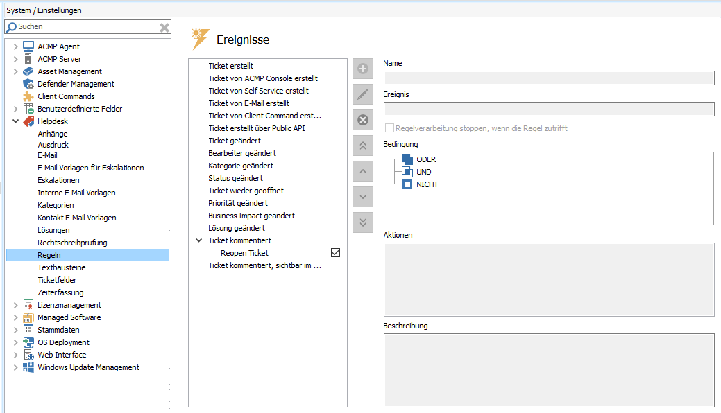The height and width of the screenshot is (413, 721).
Task: Click the Client Commands puzzle icon
Action: (28, 96)
